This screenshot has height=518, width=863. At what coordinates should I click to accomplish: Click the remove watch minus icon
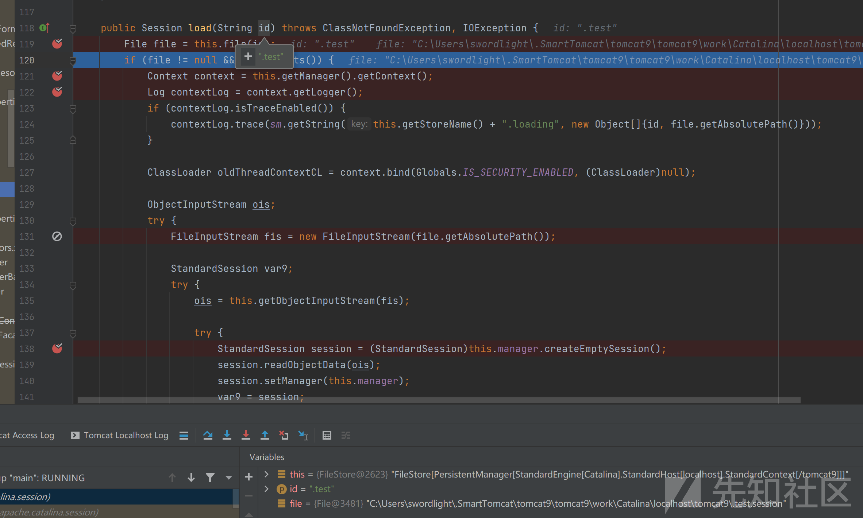coord(249,496)
